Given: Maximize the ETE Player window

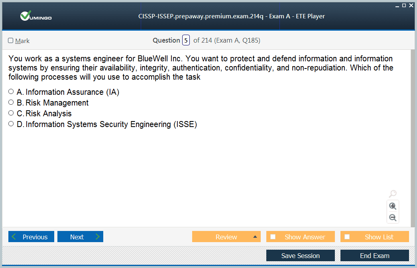Looking at the screenshot, I should tap(404, 5).
